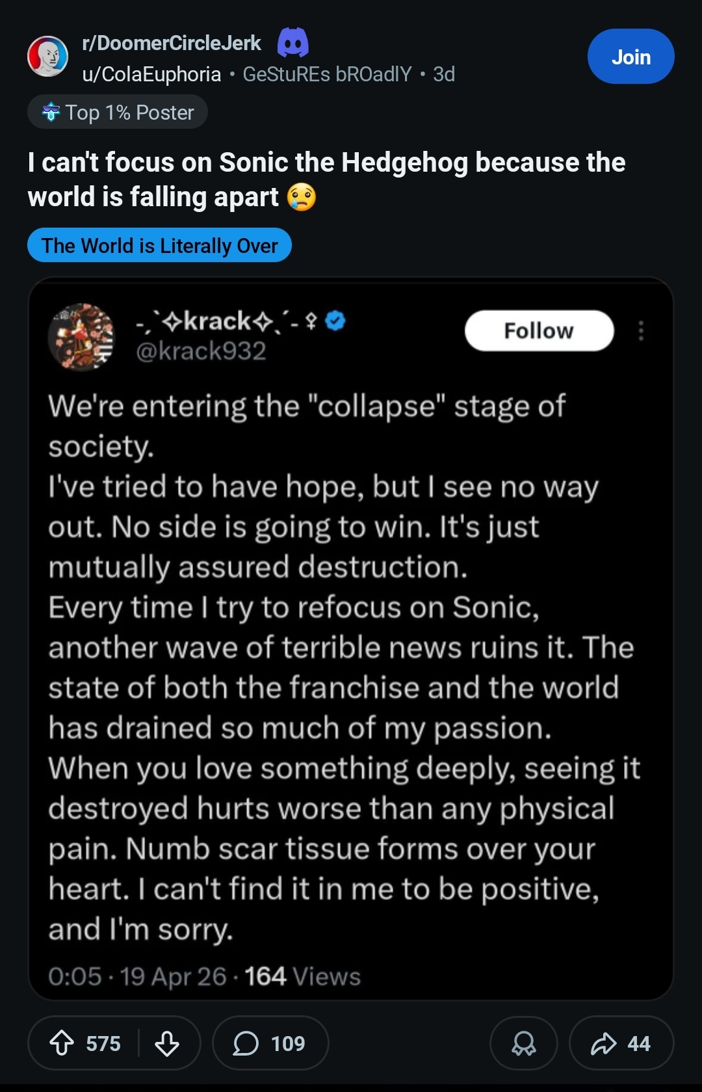
Task: Follow krack on the embedded tweet
Action: pyautogui.click(x=539, y=330)
